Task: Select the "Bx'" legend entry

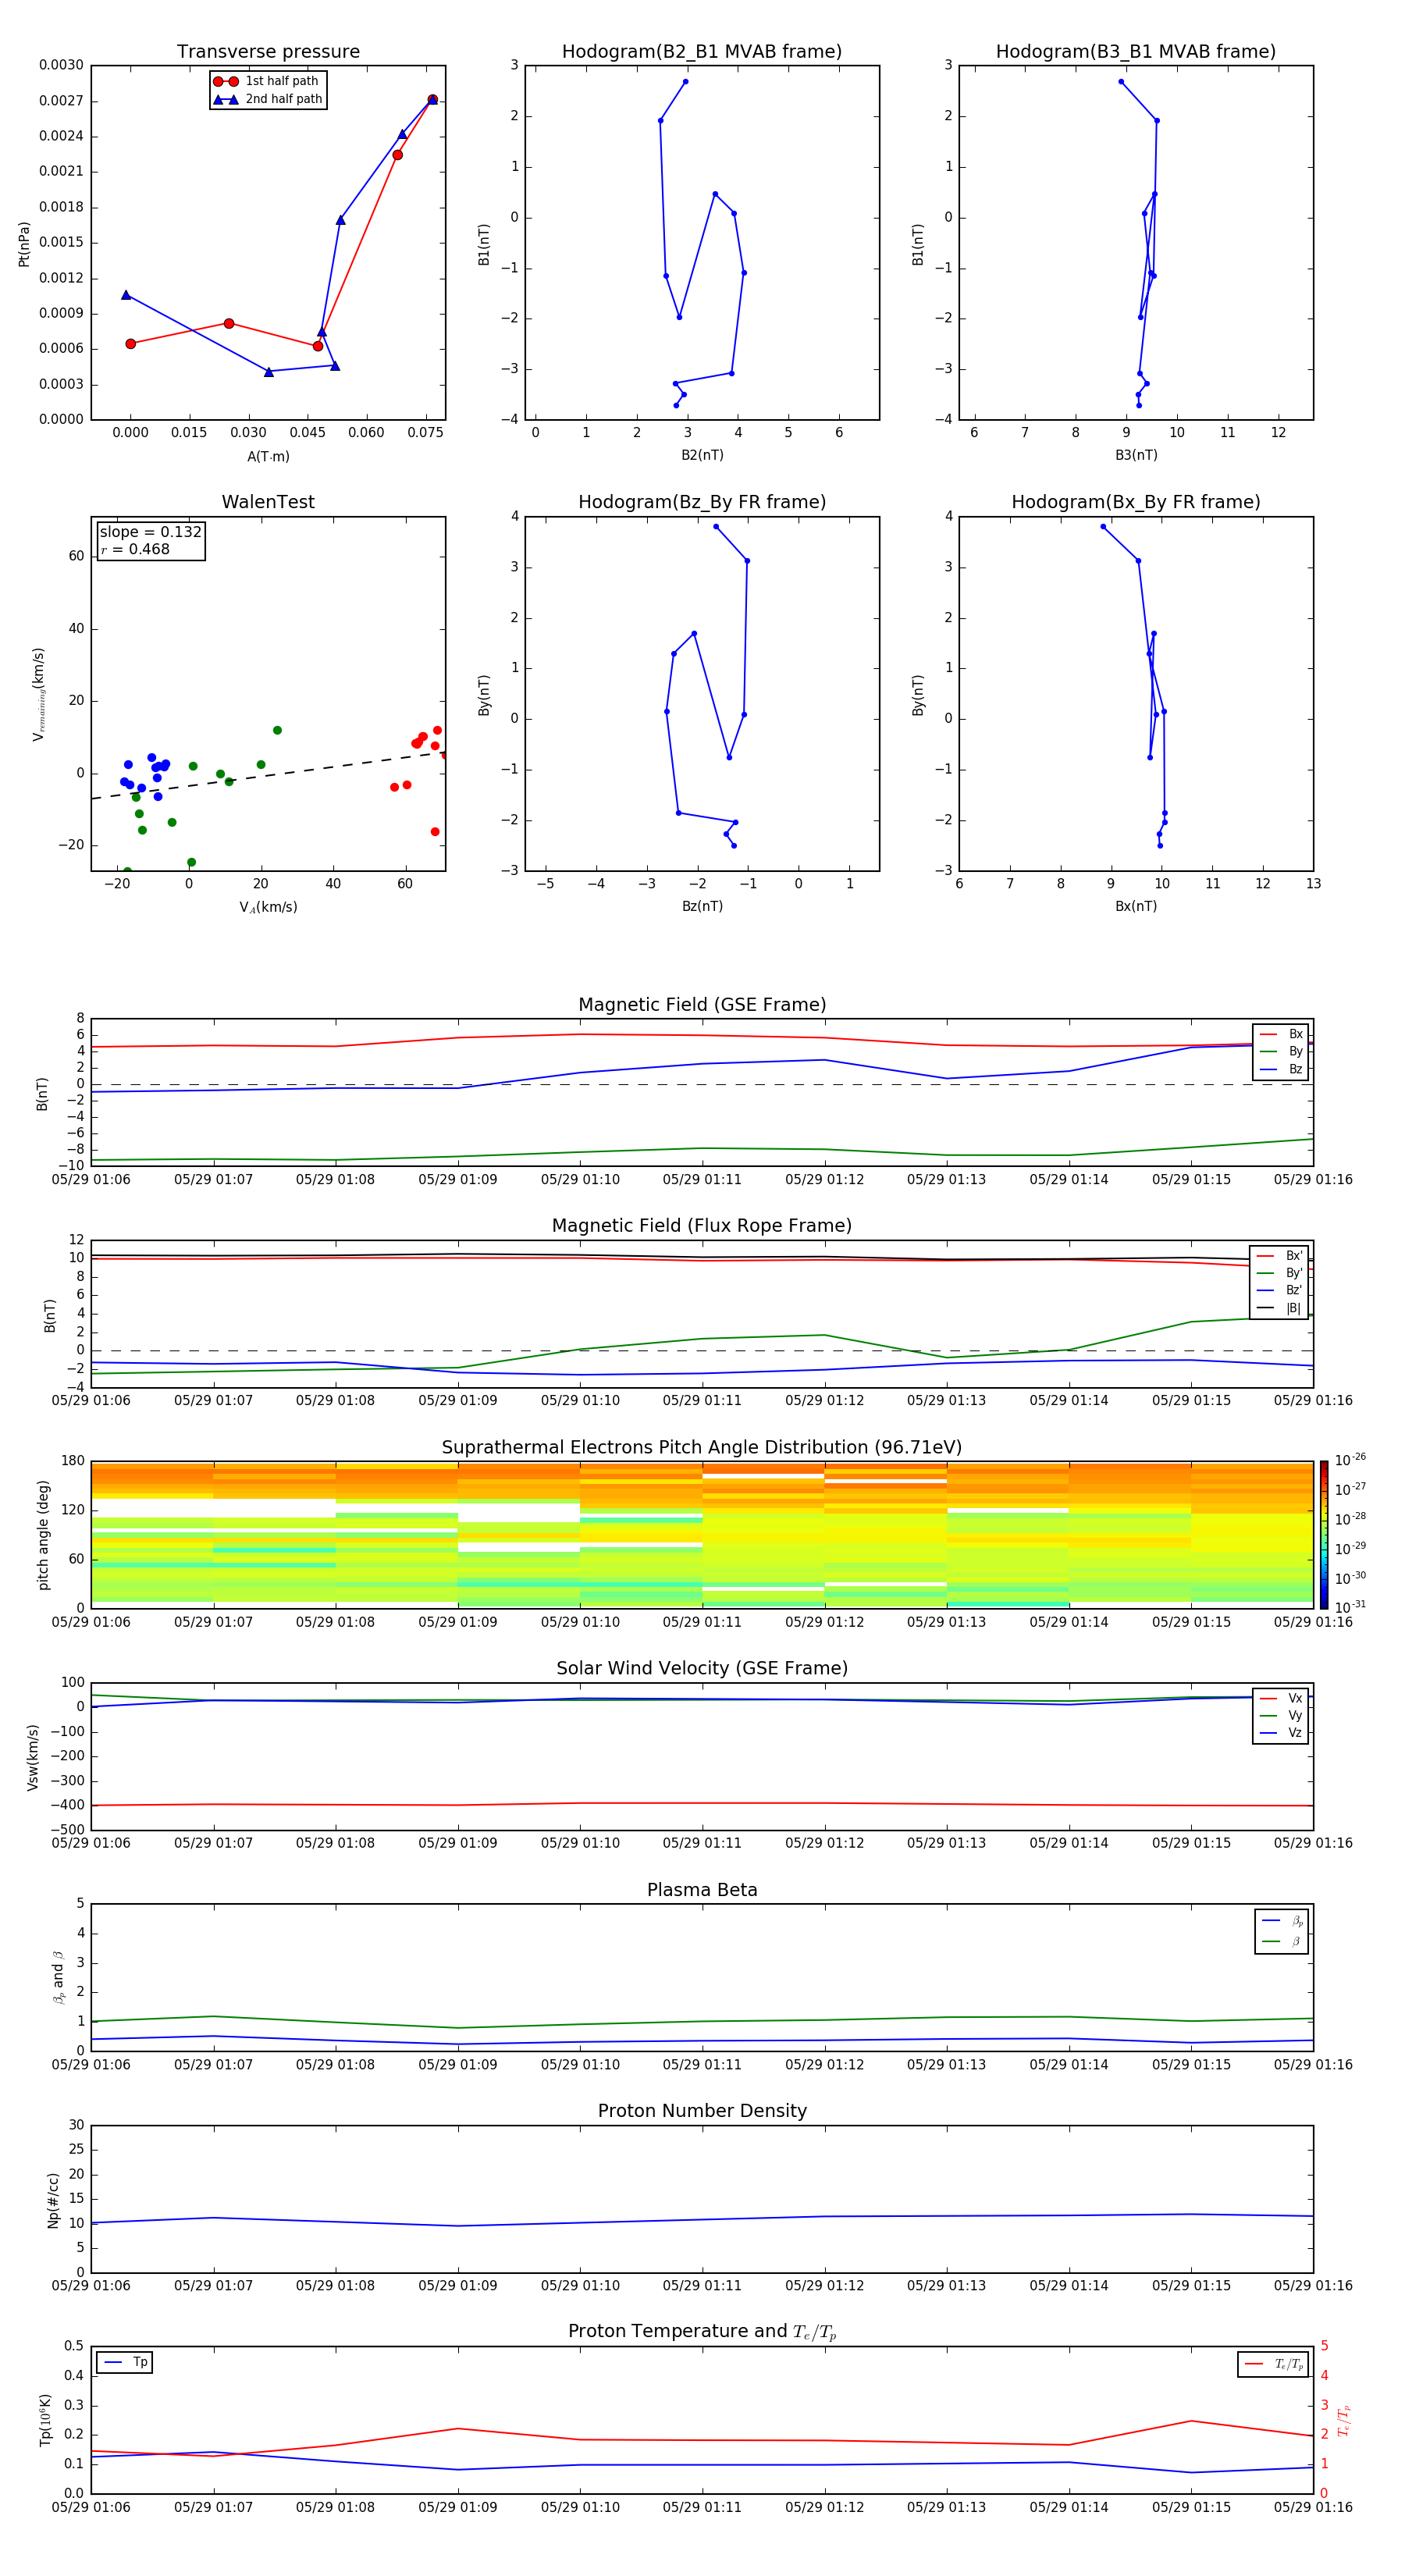Action: (x=1279, y=1256)
